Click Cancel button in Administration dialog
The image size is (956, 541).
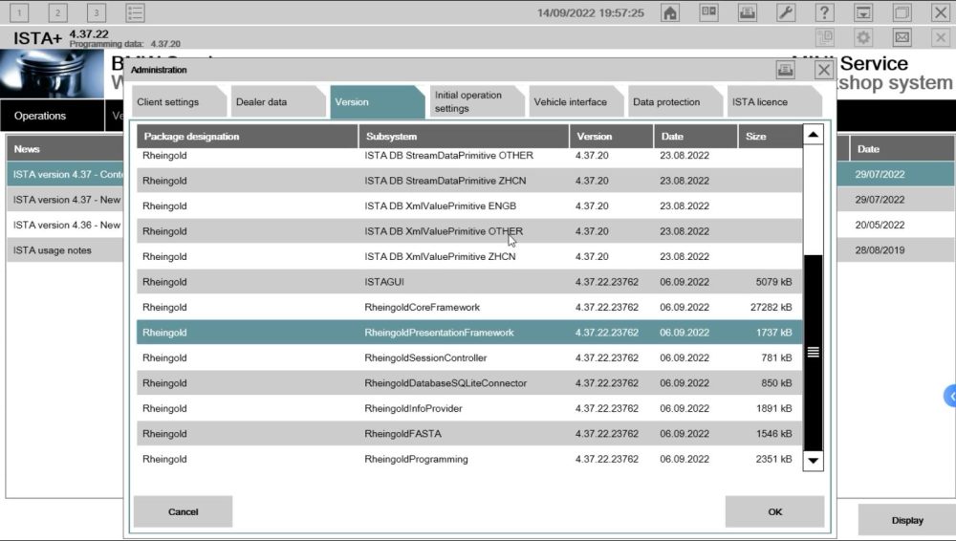click(x=183, y=511)
